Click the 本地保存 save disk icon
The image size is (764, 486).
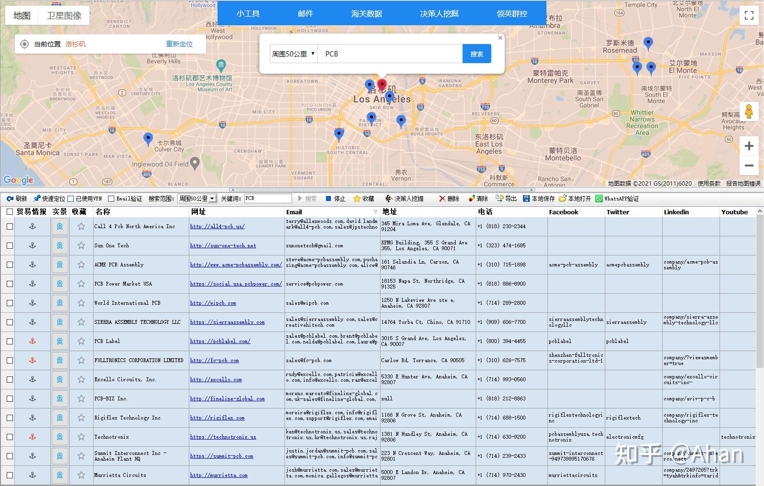pos(526,199)
